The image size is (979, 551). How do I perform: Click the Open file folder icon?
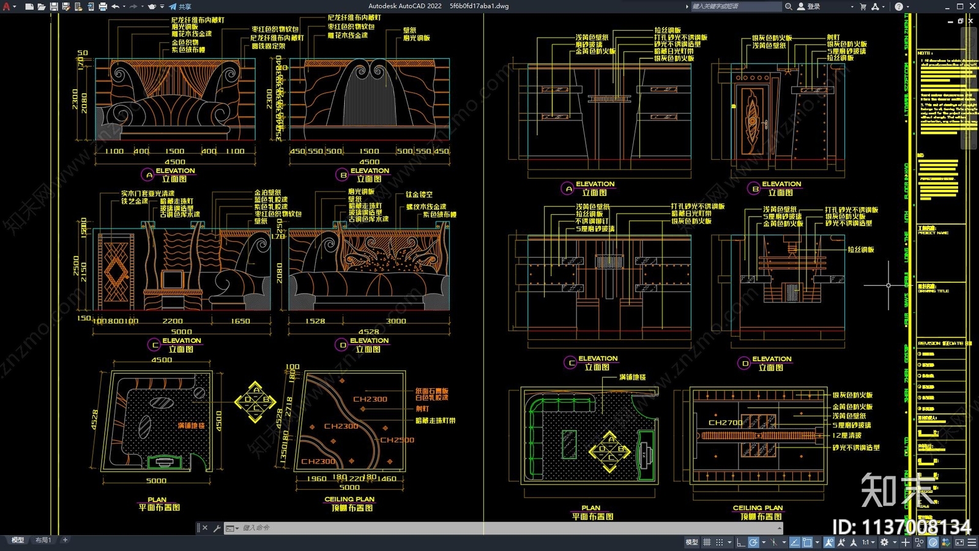[x=42, y=6]
